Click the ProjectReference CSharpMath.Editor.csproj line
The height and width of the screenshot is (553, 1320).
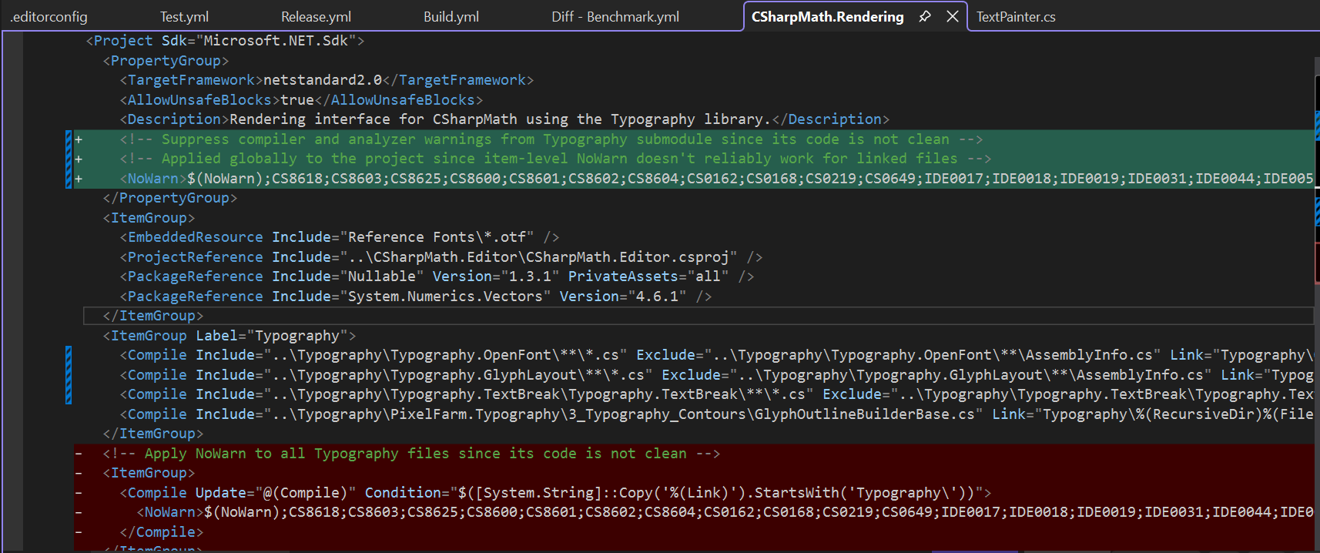(441, 257)
